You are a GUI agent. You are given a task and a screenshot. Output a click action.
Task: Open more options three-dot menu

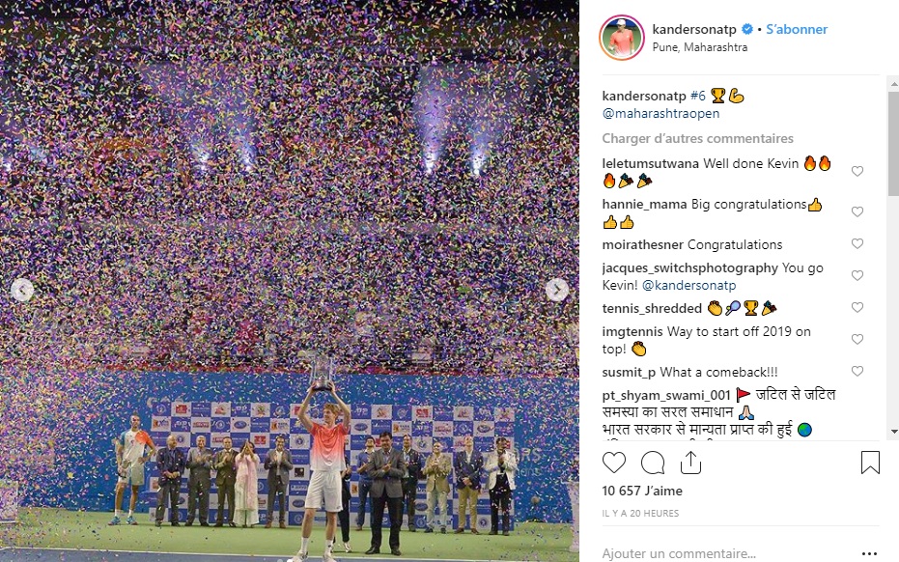pos(869,553)
